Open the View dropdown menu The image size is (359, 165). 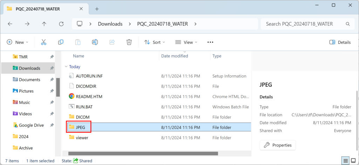186,42
